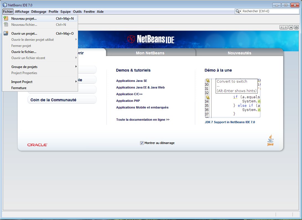The height and width of the screenshot is (220, 302).
Task: Open Application C/C++ link
Action: tap(129, 94)
